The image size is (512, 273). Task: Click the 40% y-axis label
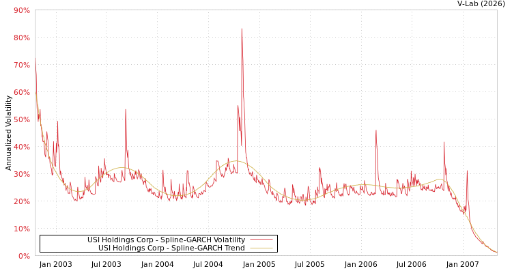click(22, 147)
